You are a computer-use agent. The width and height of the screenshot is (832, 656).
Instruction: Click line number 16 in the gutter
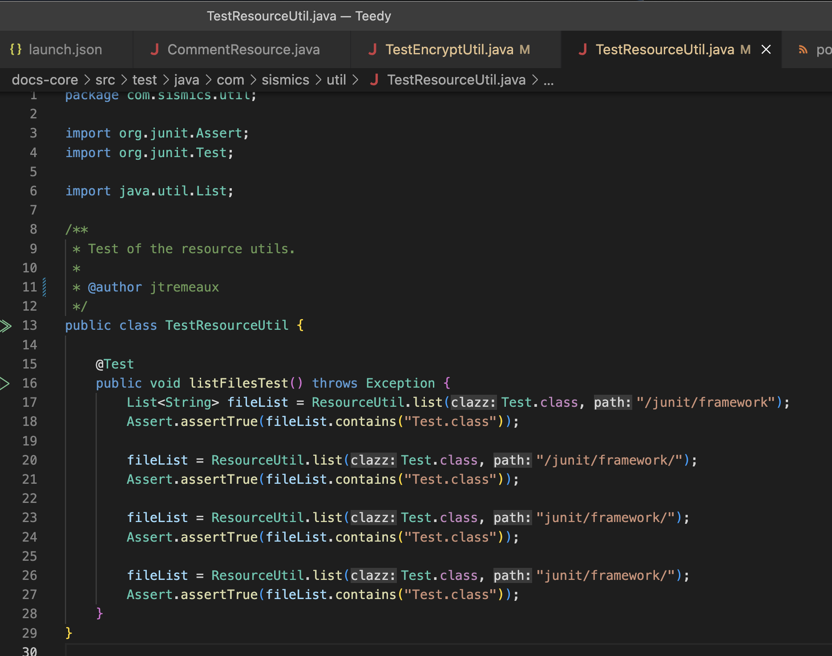30,383
